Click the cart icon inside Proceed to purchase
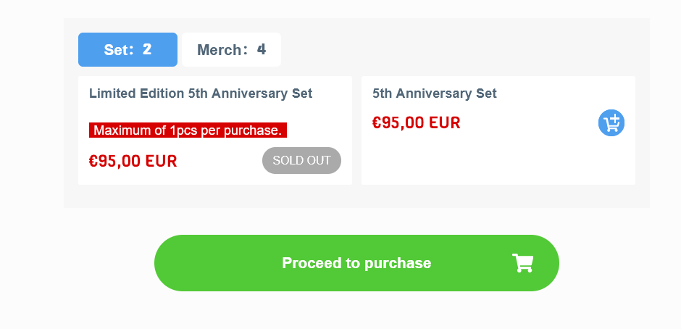The height and width of the screenshot is (329, 681). pyautogui.click(x=522, y=263)
